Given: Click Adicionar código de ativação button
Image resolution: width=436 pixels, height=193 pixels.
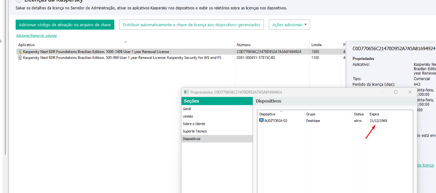Looking at the screenshot, I should coord(65,25).
